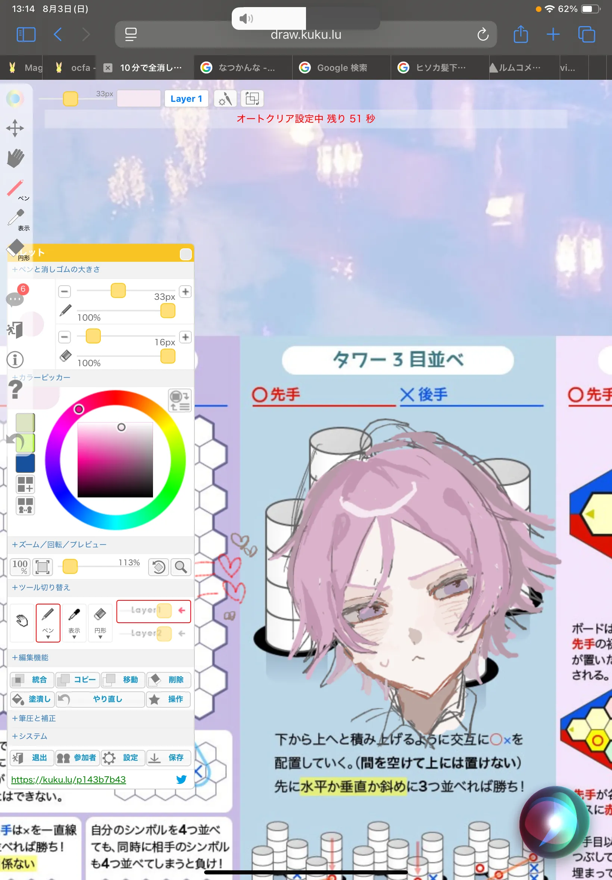This screenshot has width=612, height=880.
Task: Share the room via the Twitter bird icon
Action: 181,779
